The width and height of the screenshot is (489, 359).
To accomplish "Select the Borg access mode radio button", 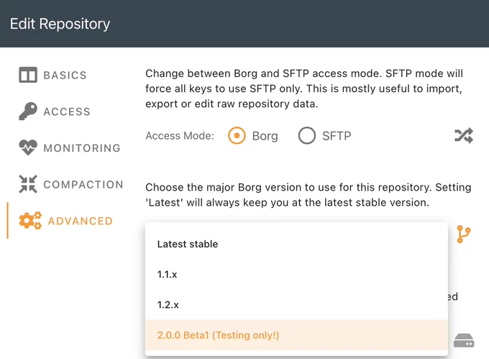I will tap(237, 136).
